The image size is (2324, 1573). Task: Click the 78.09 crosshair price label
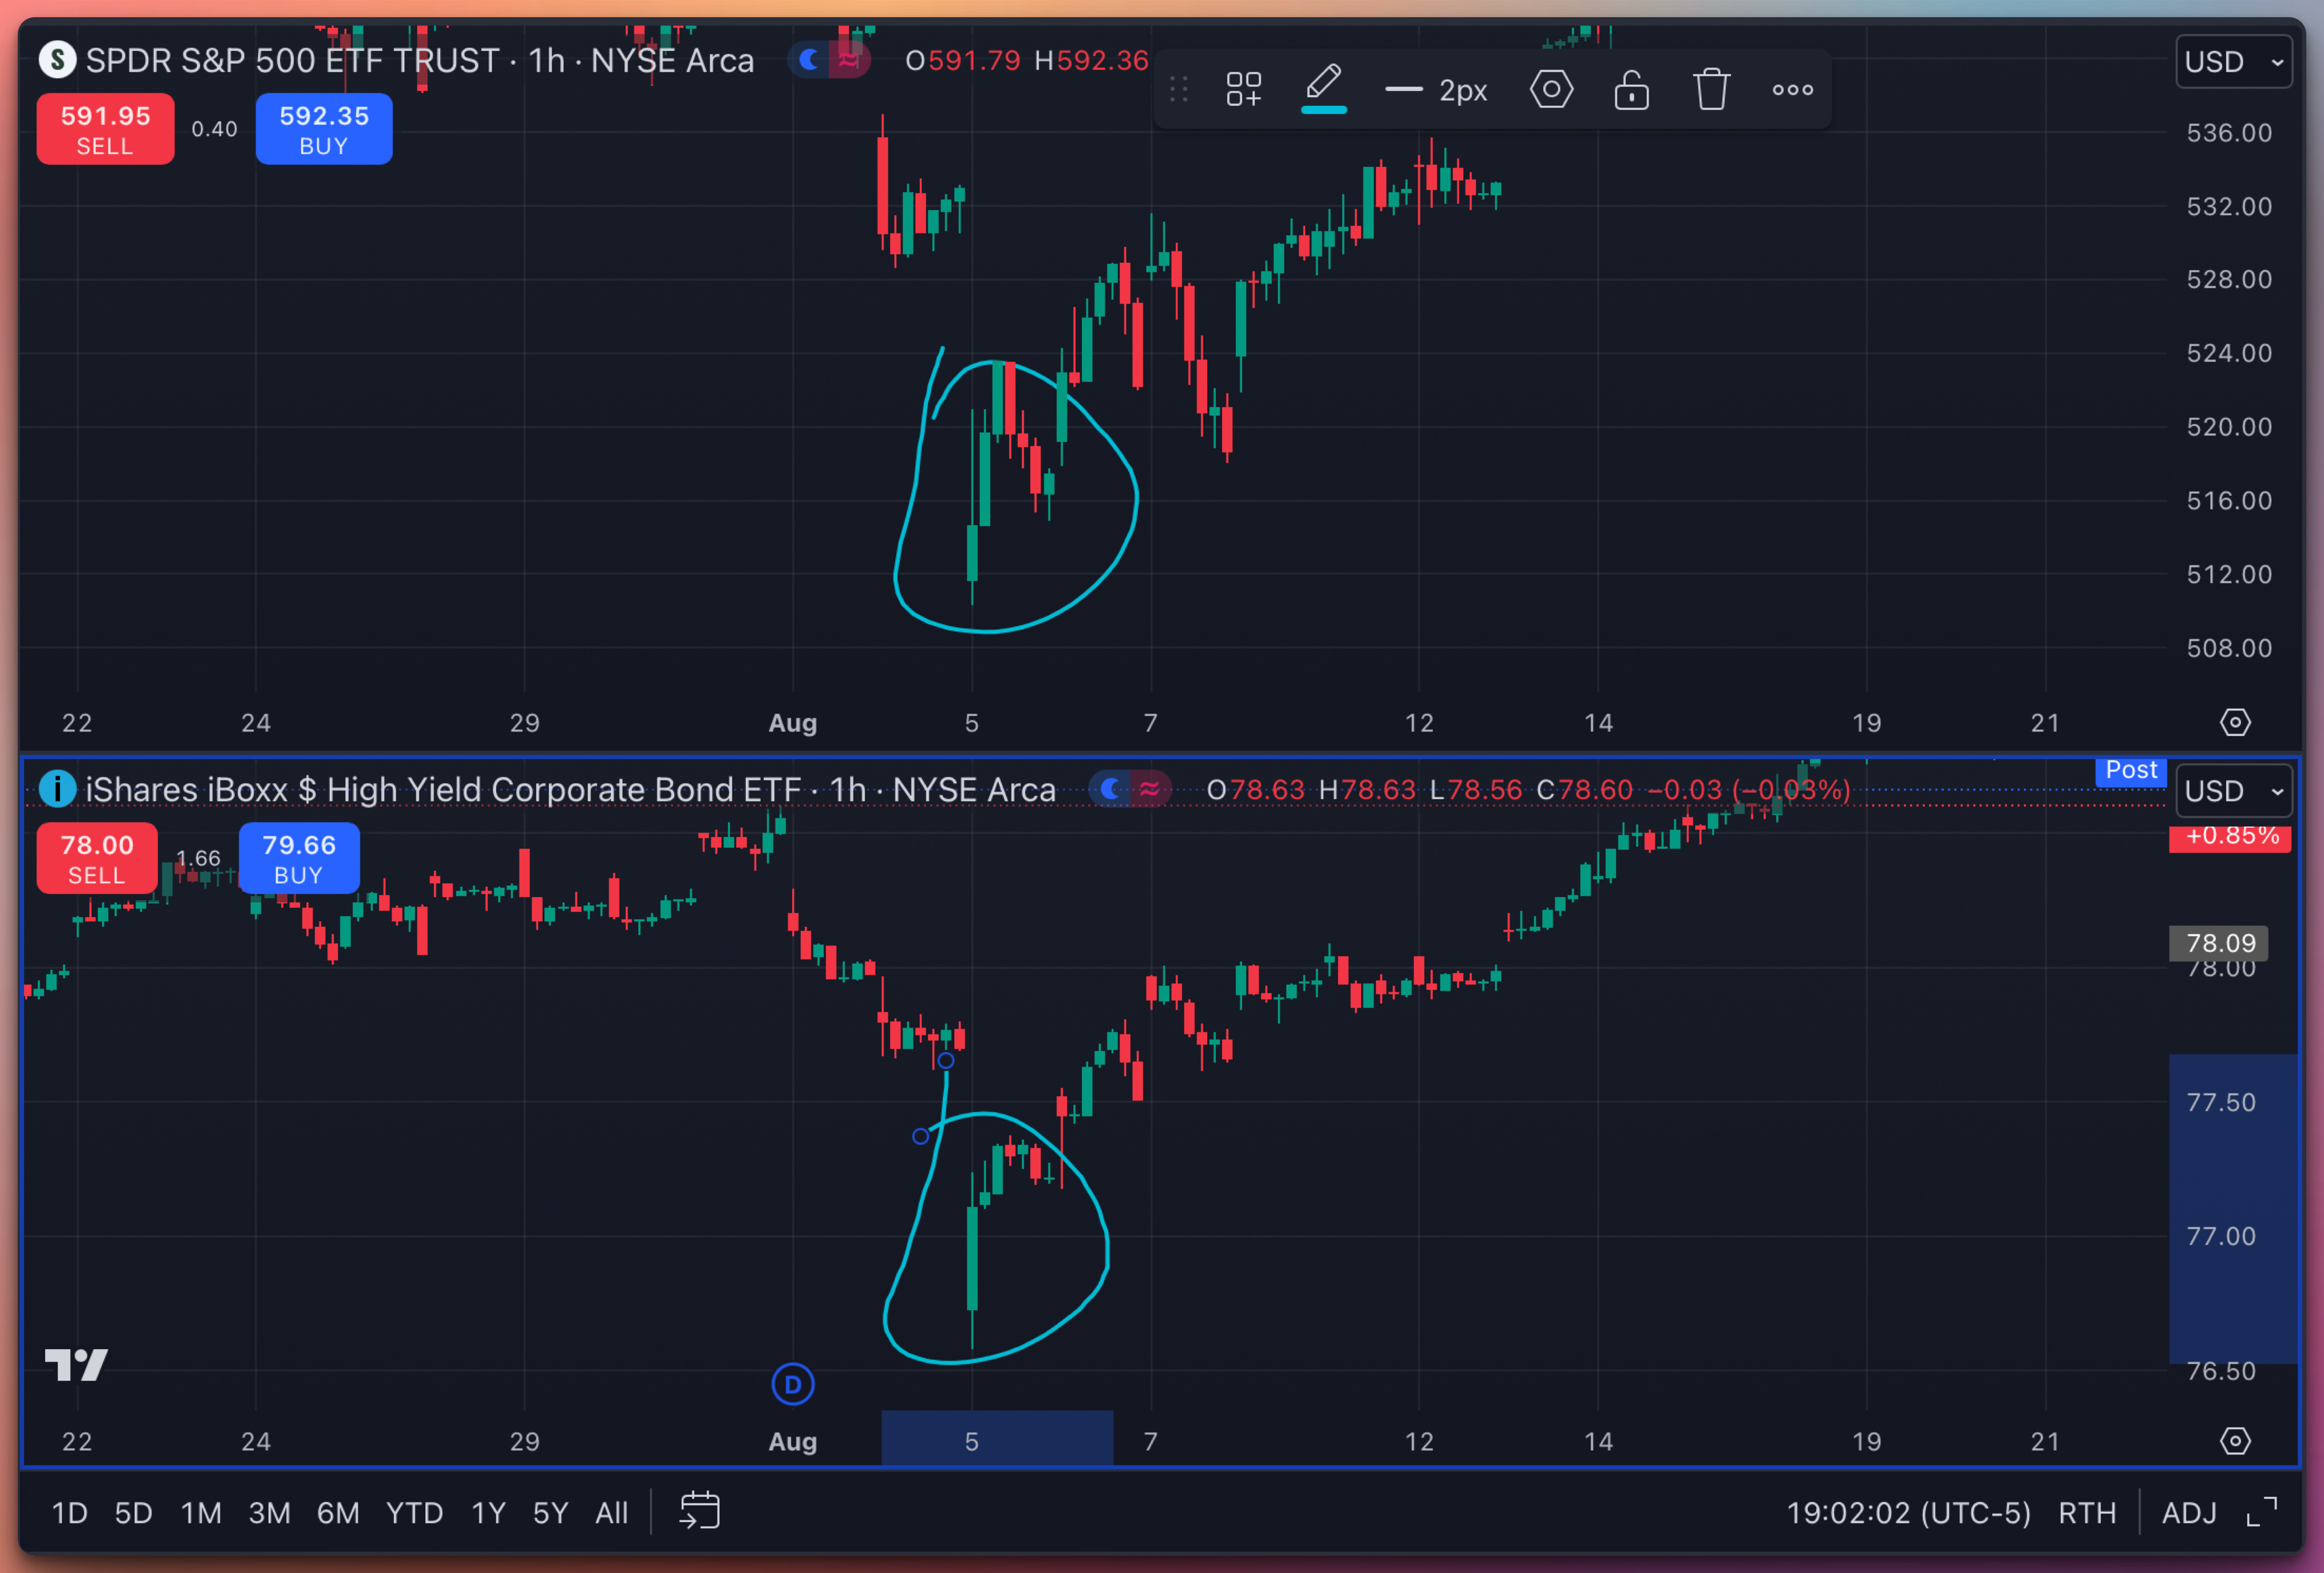[2219, 943]
